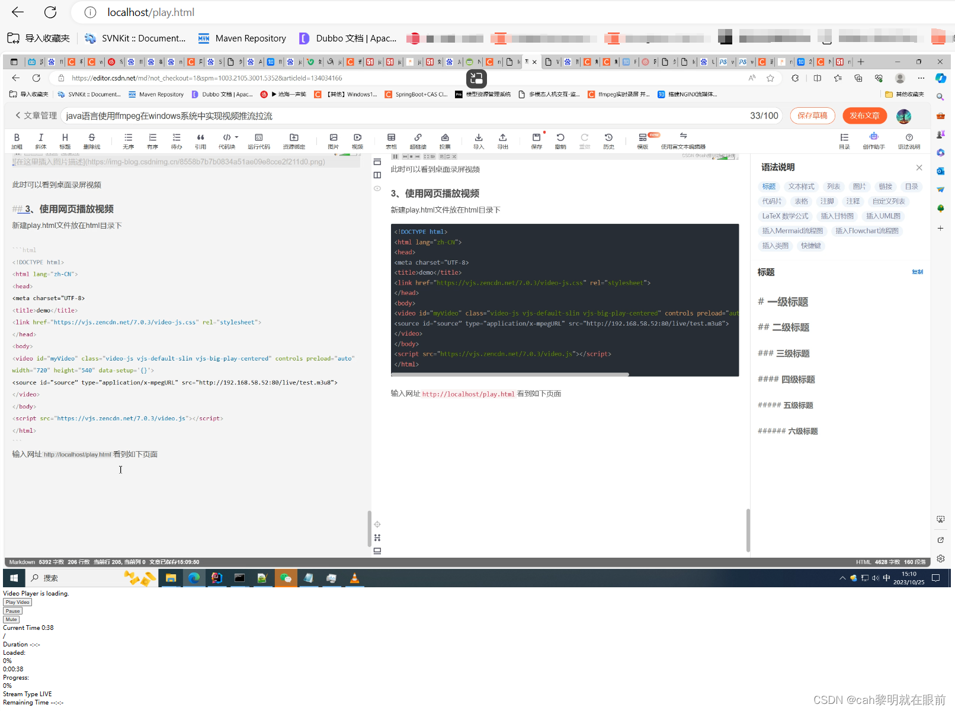This screenshot has width=955, height=711.
Task: Refresh the localhost/play.html page
Action: (x=50, y=12)
